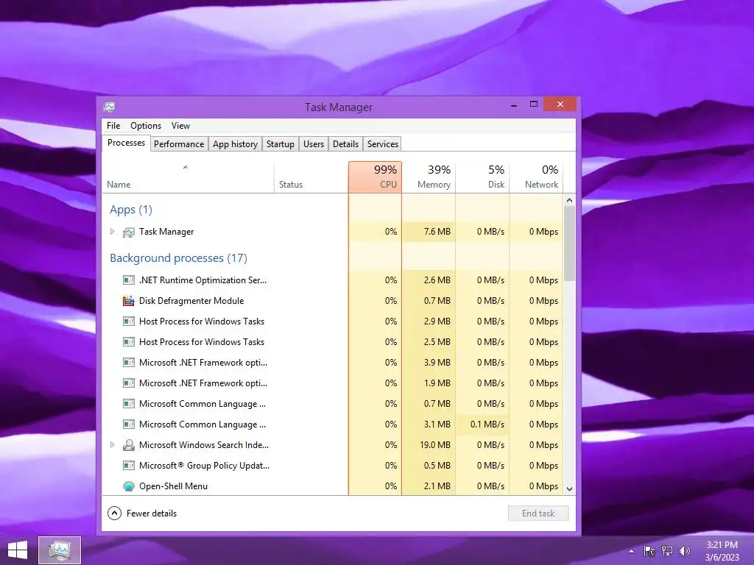Select the Open-Shell Menu process name
The height and width of the screenshot is (565, 754).
[173, 486]
